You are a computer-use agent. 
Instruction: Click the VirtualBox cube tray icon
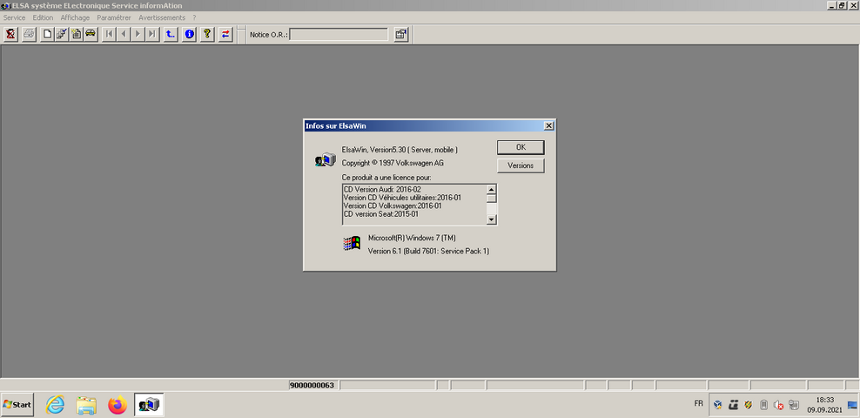718,406
